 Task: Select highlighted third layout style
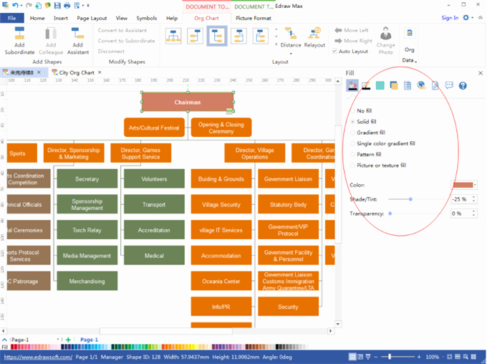217,36
